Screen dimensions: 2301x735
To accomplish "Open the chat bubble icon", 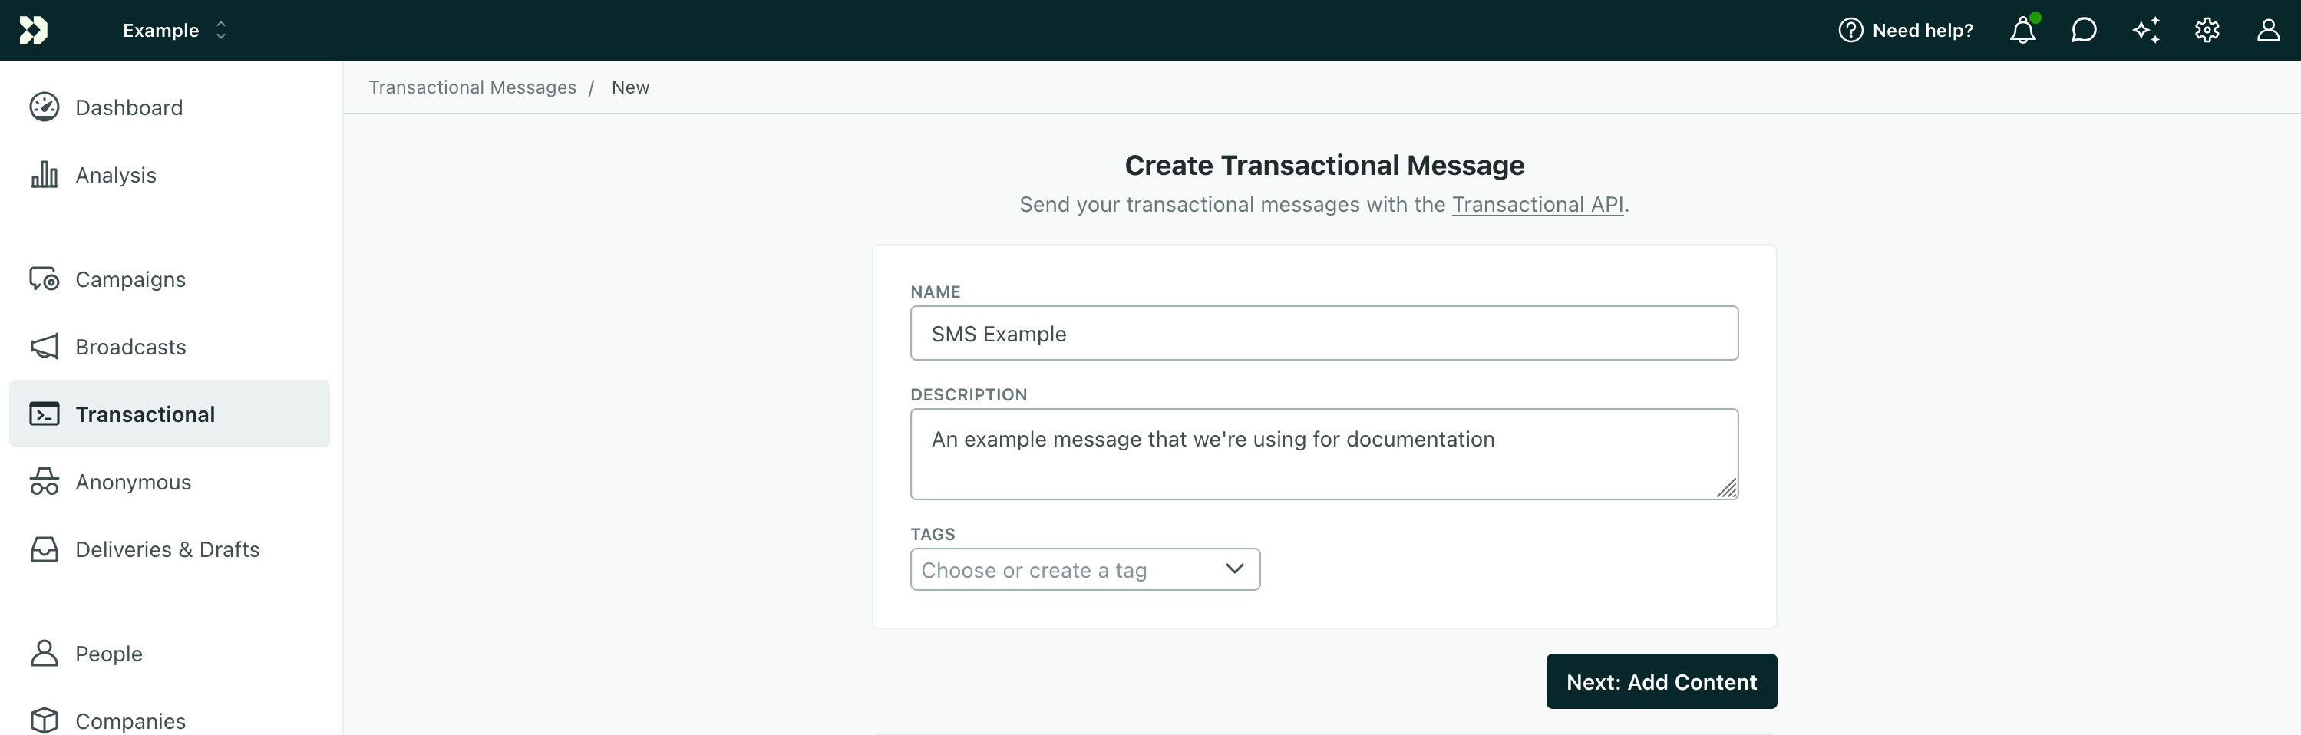I will (2083, 31).
